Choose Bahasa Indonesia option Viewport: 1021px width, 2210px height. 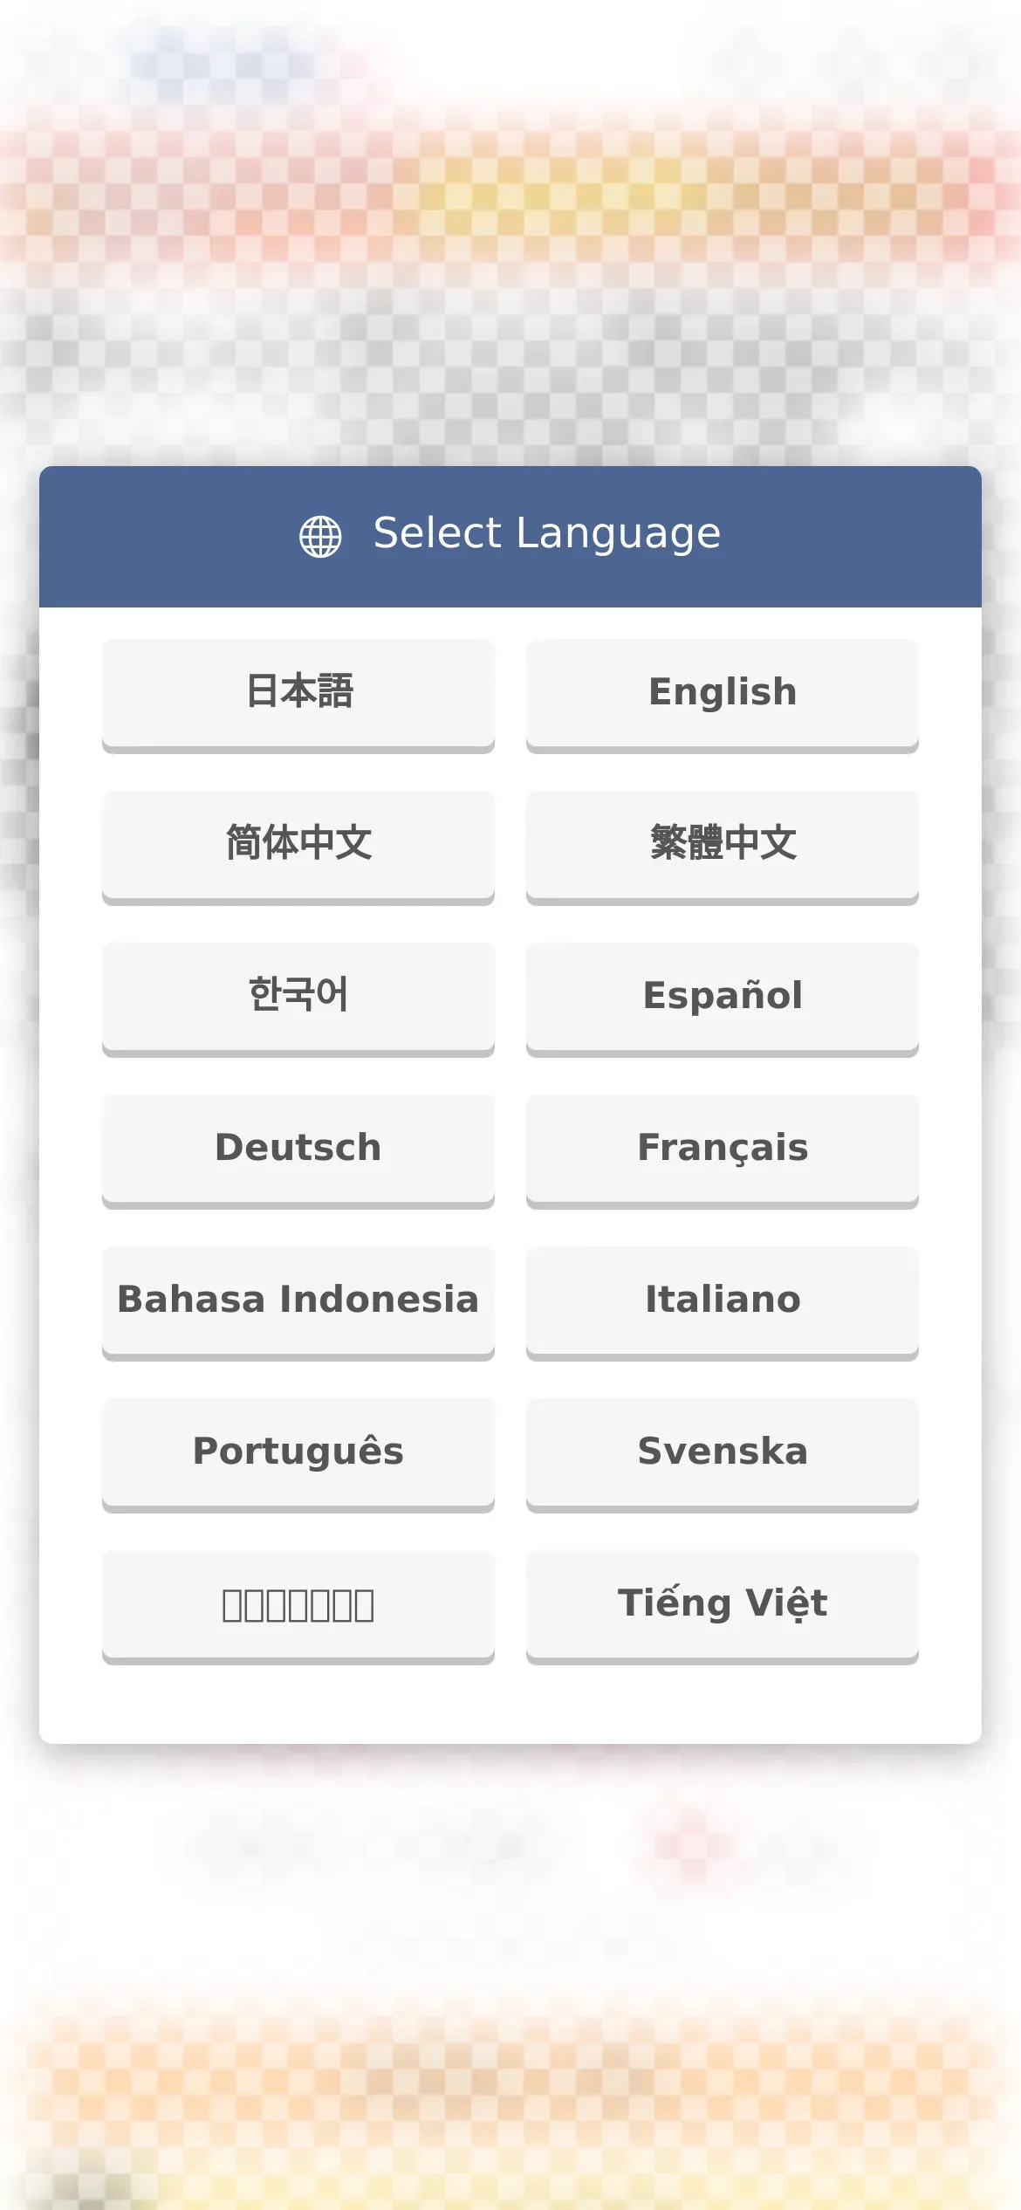pos(298,1303)
